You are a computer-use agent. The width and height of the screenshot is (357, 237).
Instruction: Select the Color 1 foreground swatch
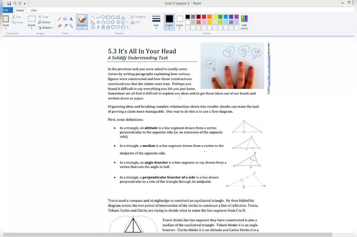pyautogui.click(x=169, y=22)
